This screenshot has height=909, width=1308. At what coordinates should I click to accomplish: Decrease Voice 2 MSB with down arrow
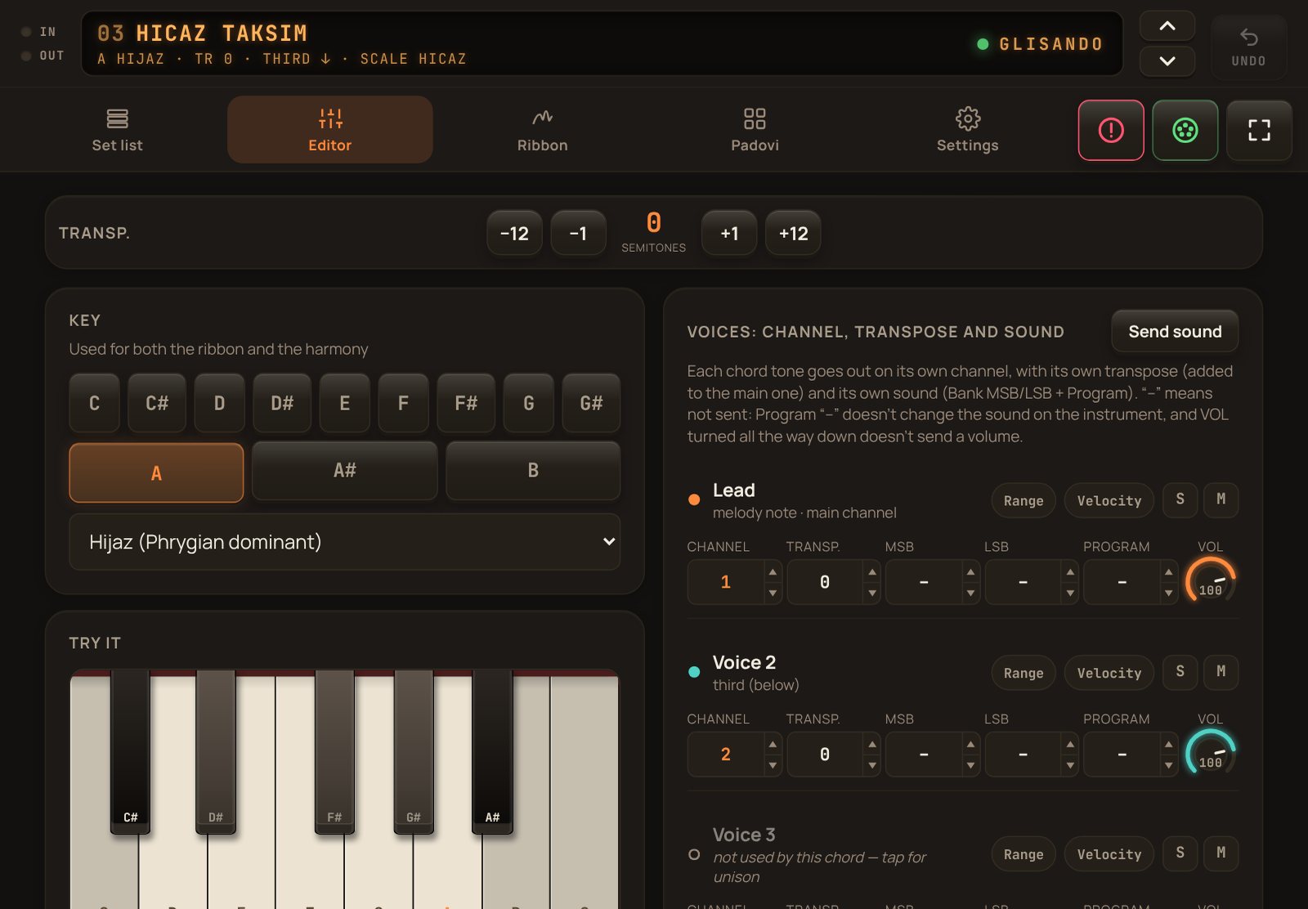[970, 765]
